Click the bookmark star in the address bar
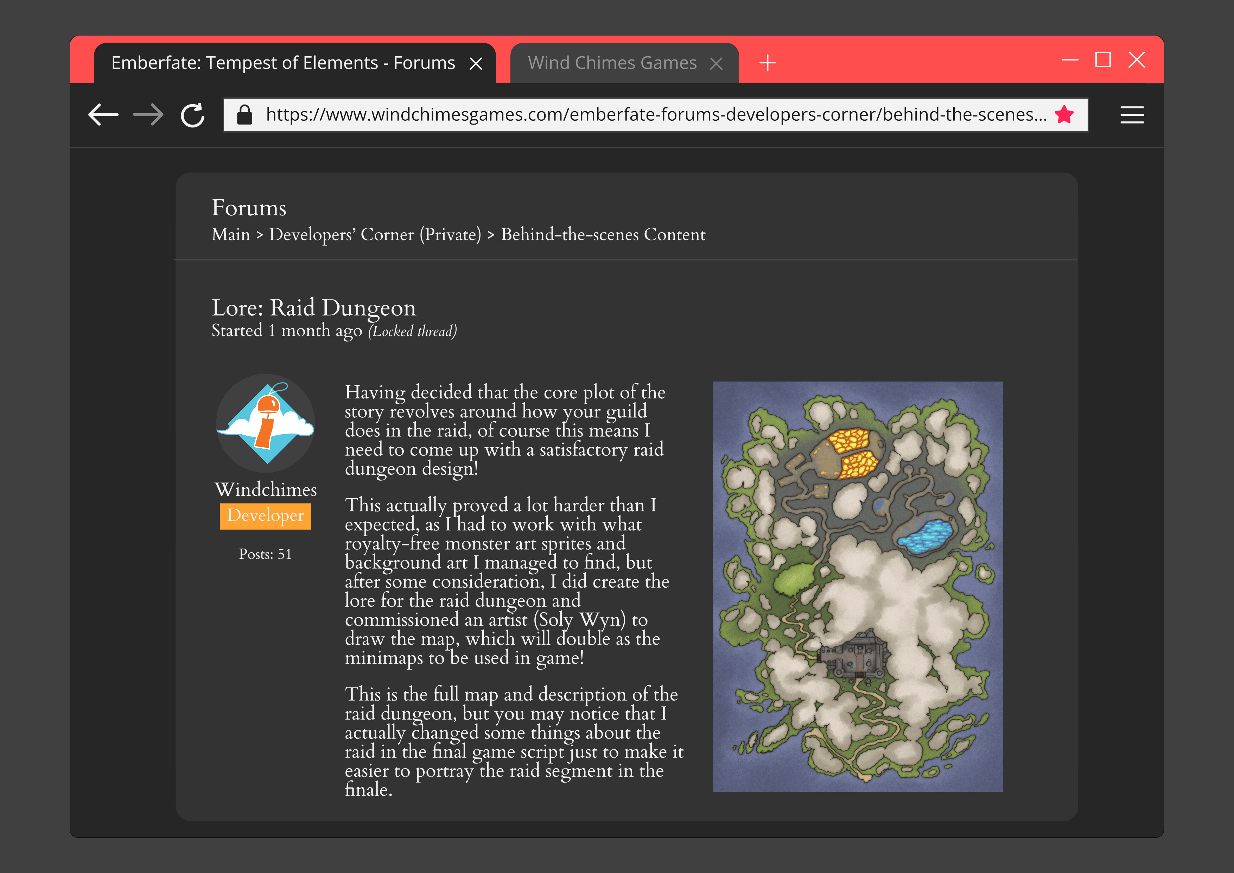 pyautogui.click(x=1064, y=114)
